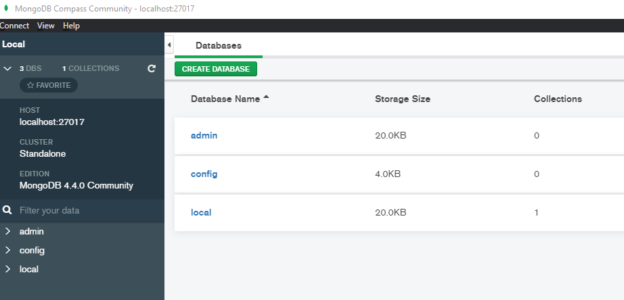Image resolution: width=624 pixels, height=300 pixels.
Task: Open the local database link in table
Action: click(x=201, y=212)
